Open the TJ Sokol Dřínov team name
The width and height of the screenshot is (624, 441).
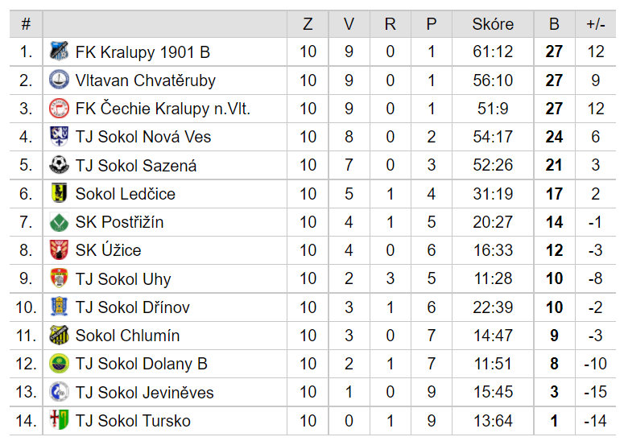tap(133, 307)
